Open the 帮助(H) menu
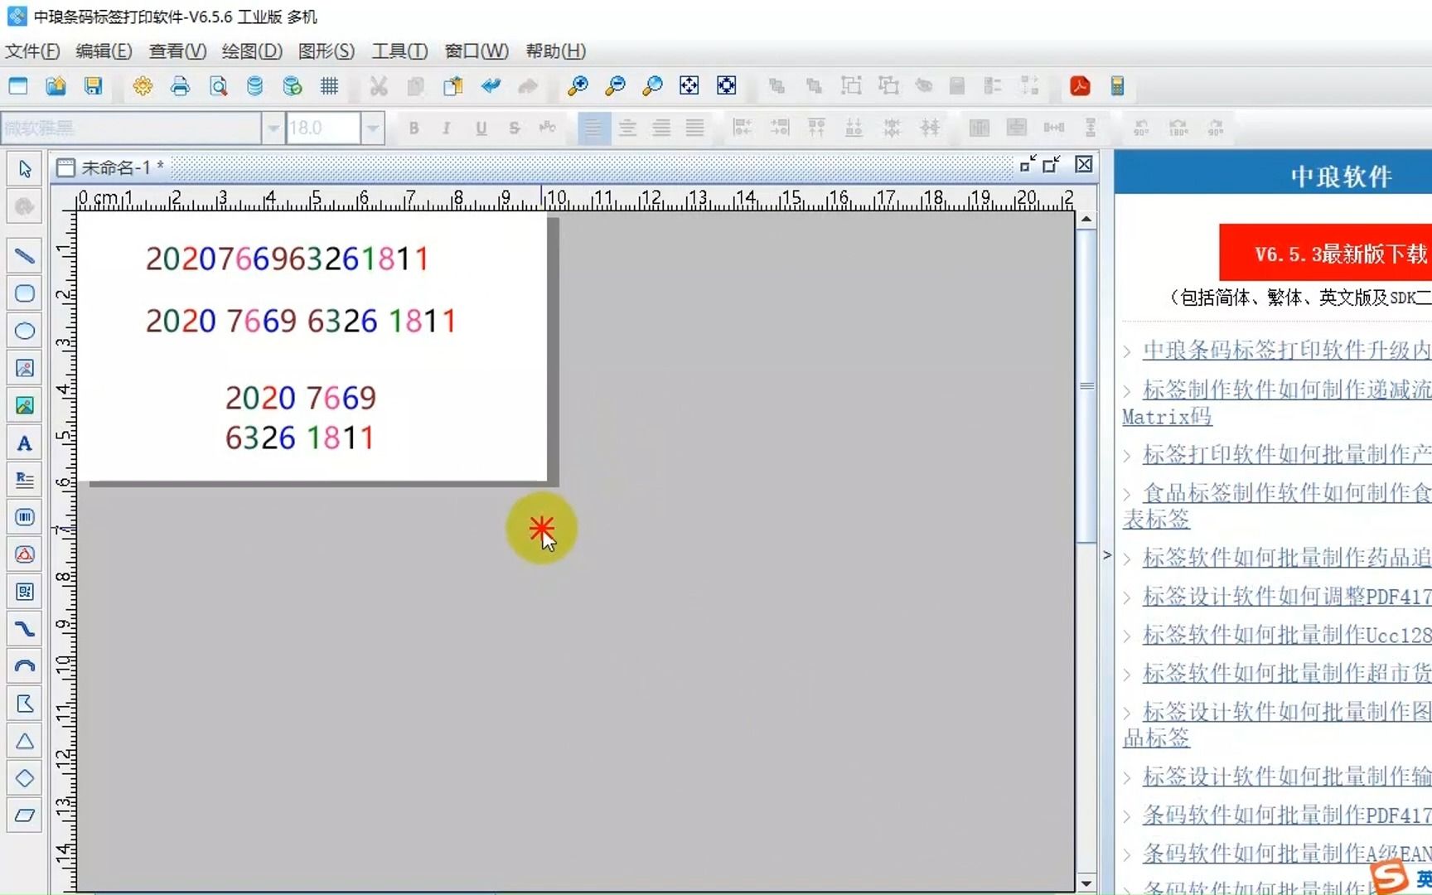This screenshot has width=1432, height=895. [x=555, y=51]
